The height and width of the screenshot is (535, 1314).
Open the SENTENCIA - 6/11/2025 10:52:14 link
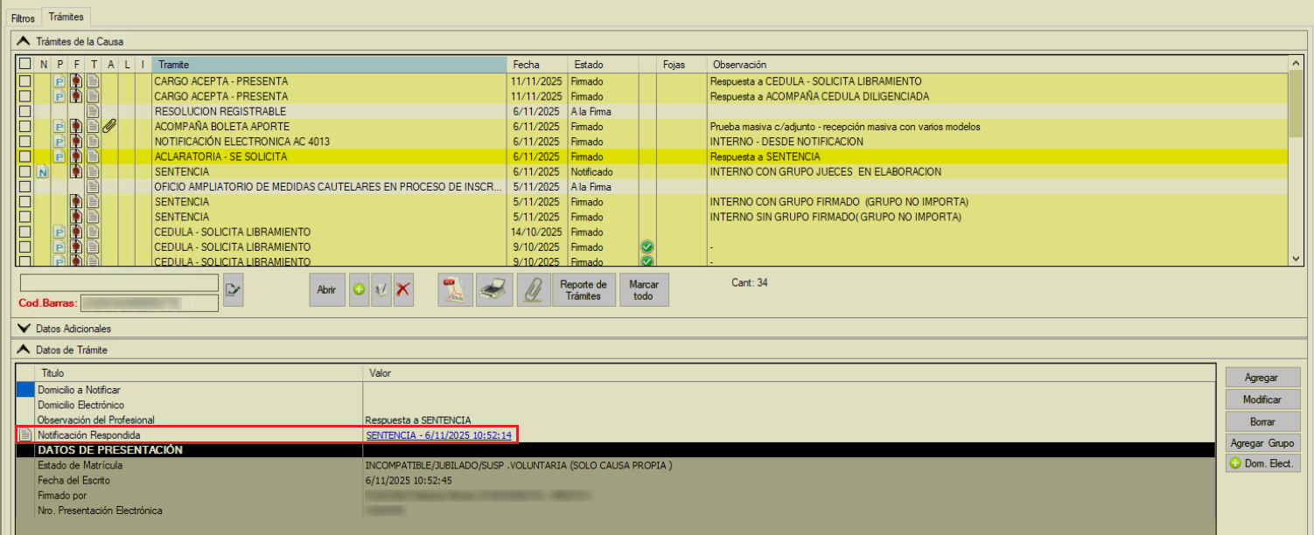pos(438,435)
